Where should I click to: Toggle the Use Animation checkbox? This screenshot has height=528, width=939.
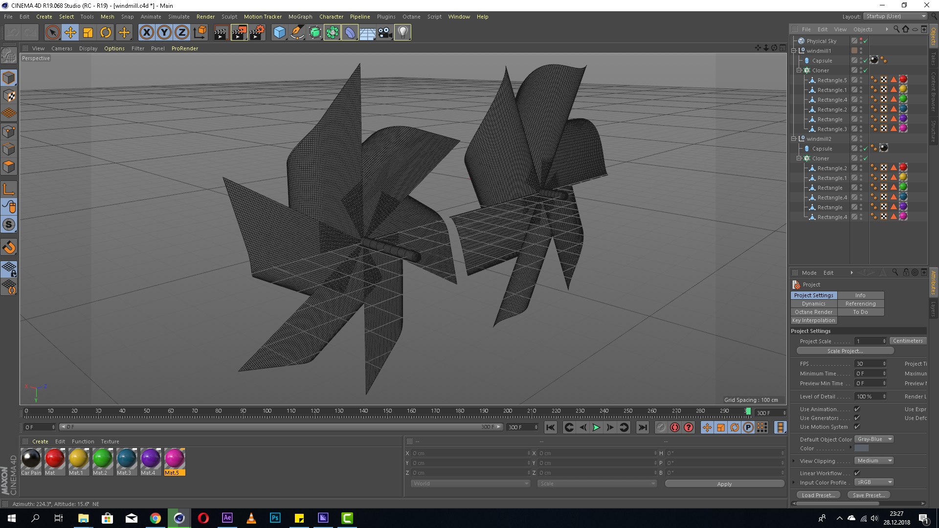pyautogui.click(x=857, y=409)
